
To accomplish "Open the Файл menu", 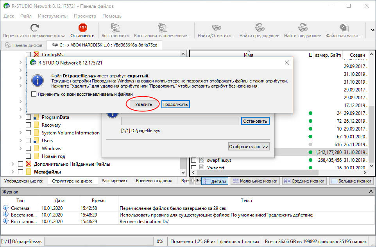I will point(26,16).
